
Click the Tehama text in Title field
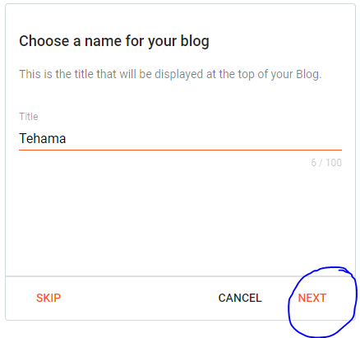coord(43,138)
